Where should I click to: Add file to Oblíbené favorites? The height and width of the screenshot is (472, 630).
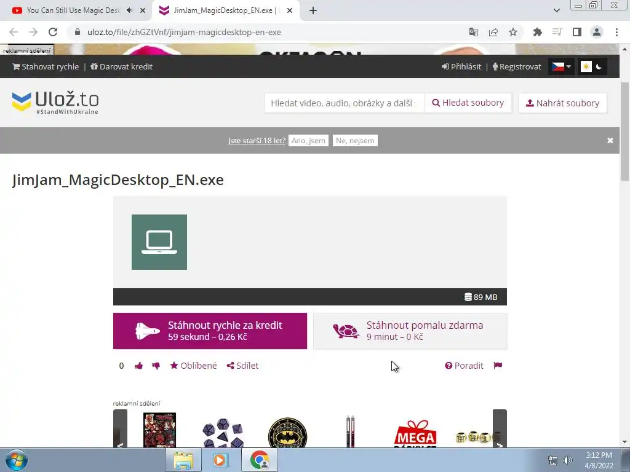click(193, 366)
